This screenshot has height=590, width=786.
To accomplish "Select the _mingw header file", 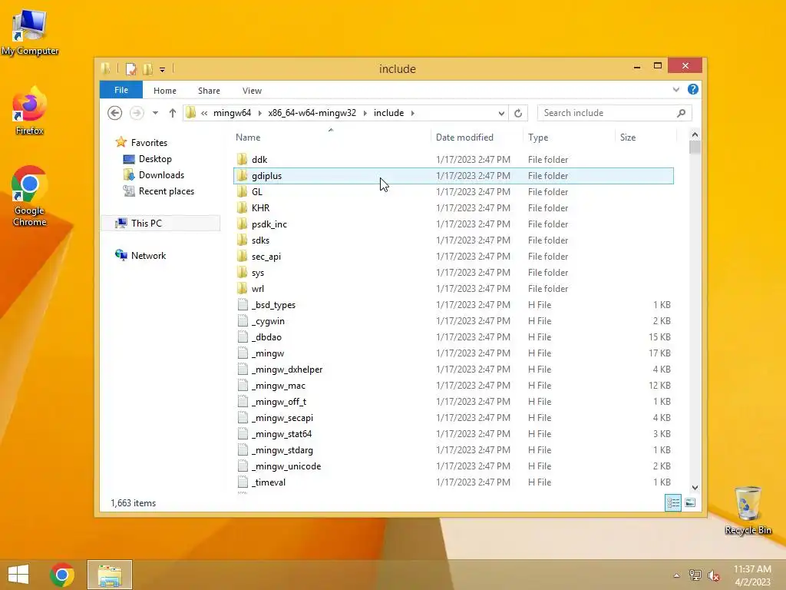I will (x=453, y=353).
